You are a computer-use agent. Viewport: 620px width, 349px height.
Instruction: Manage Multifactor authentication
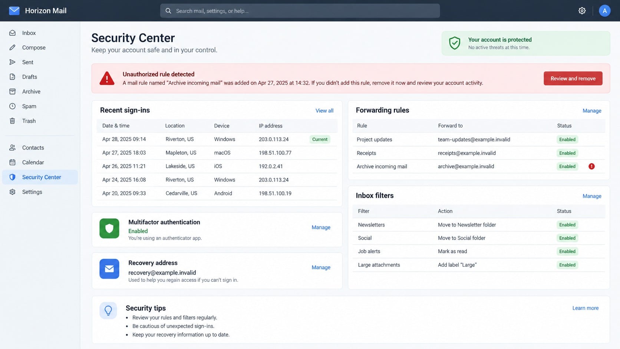(x=321, y=227)
